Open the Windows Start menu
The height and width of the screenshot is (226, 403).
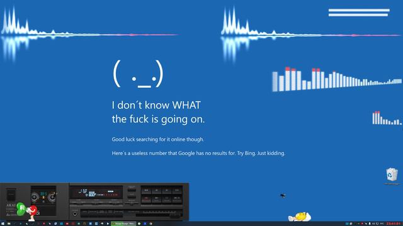pyautogui.click(x=2, y=223)
